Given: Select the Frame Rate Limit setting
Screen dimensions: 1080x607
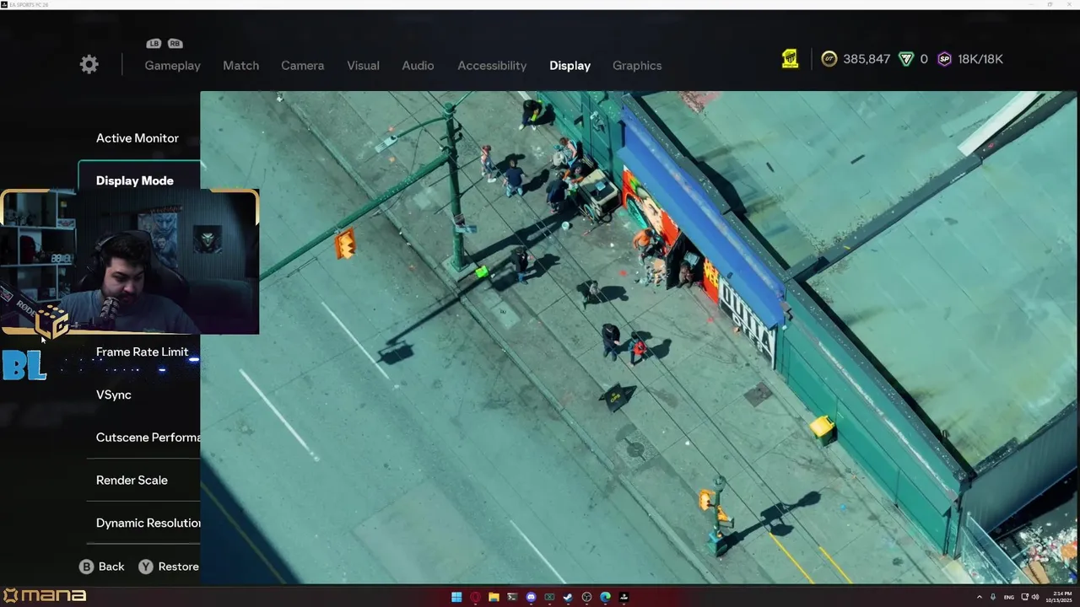Looking at the screenshot, I should tap(143, 352).
